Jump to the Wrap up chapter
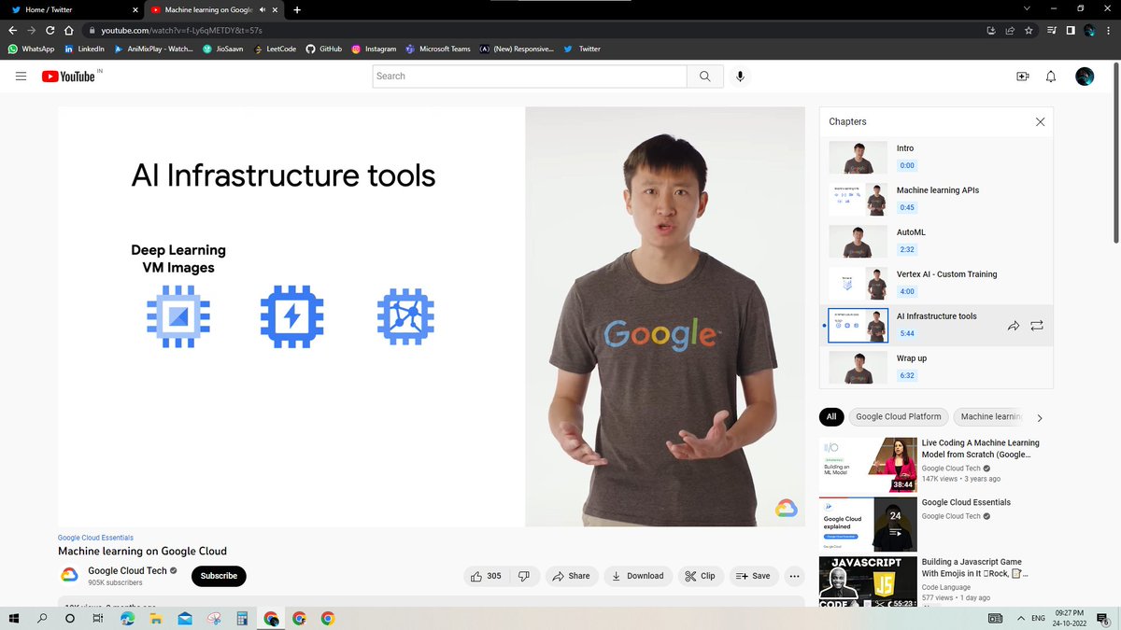The image size is (1121, 630). tap(936, 368)
